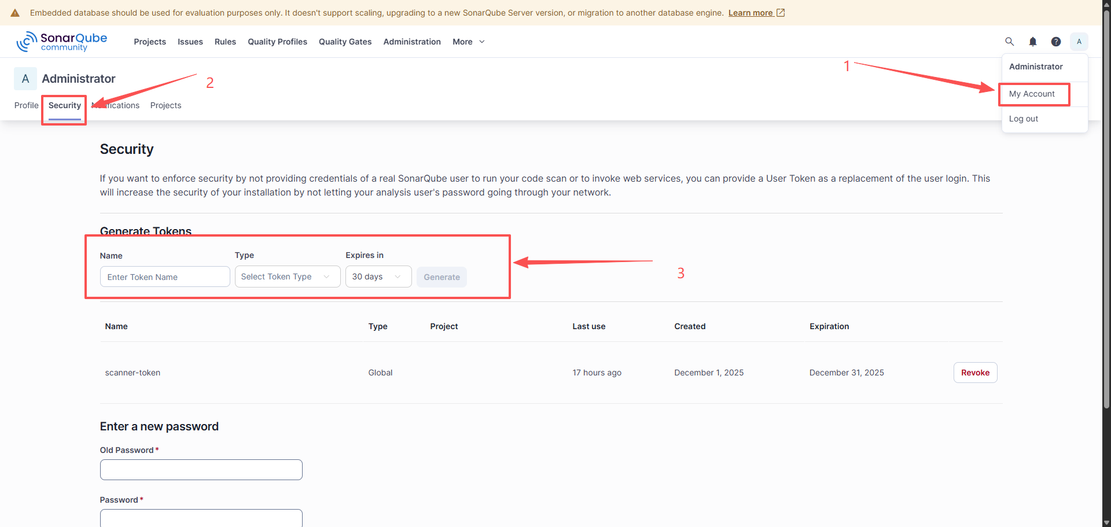Open the Select Token Type dropdown
The height and width of the screenshot is (527, 1111).
[x=287, y=277]
